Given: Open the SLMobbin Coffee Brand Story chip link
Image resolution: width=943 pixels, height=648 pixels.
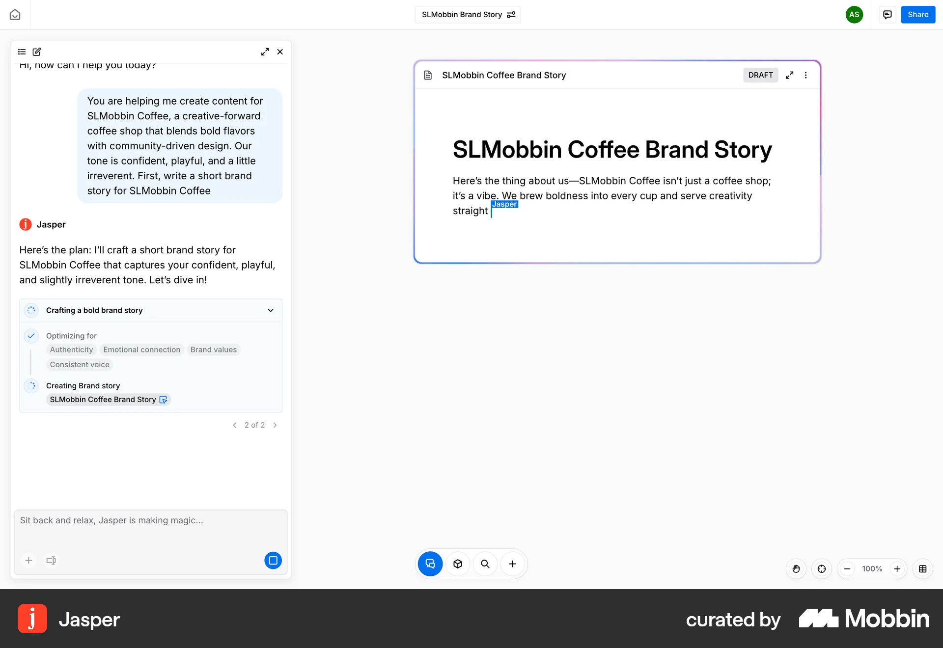Looking at the screenshot, I should click(108, 400).
